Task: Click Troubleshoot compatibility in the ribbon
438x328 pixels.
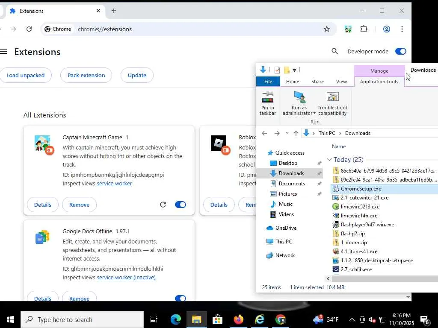Action: [332, 103]
